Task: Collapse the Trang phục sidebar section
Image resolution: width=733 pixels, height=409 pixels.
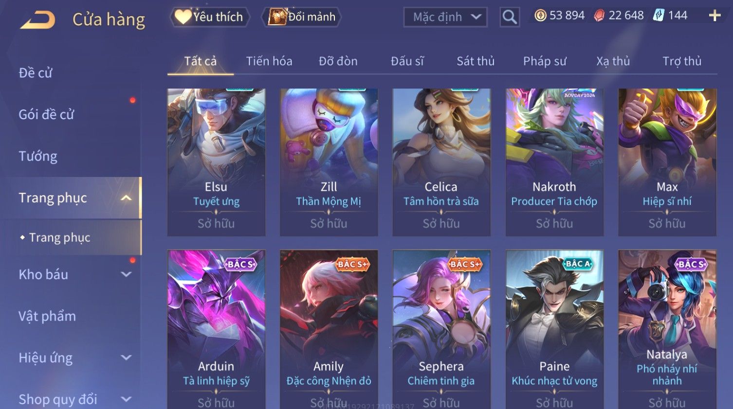Action: tap(126, 198)
